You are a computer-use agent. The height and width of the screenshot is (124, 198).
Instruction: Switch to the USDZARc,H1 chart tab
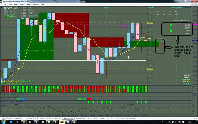point(19,118)
